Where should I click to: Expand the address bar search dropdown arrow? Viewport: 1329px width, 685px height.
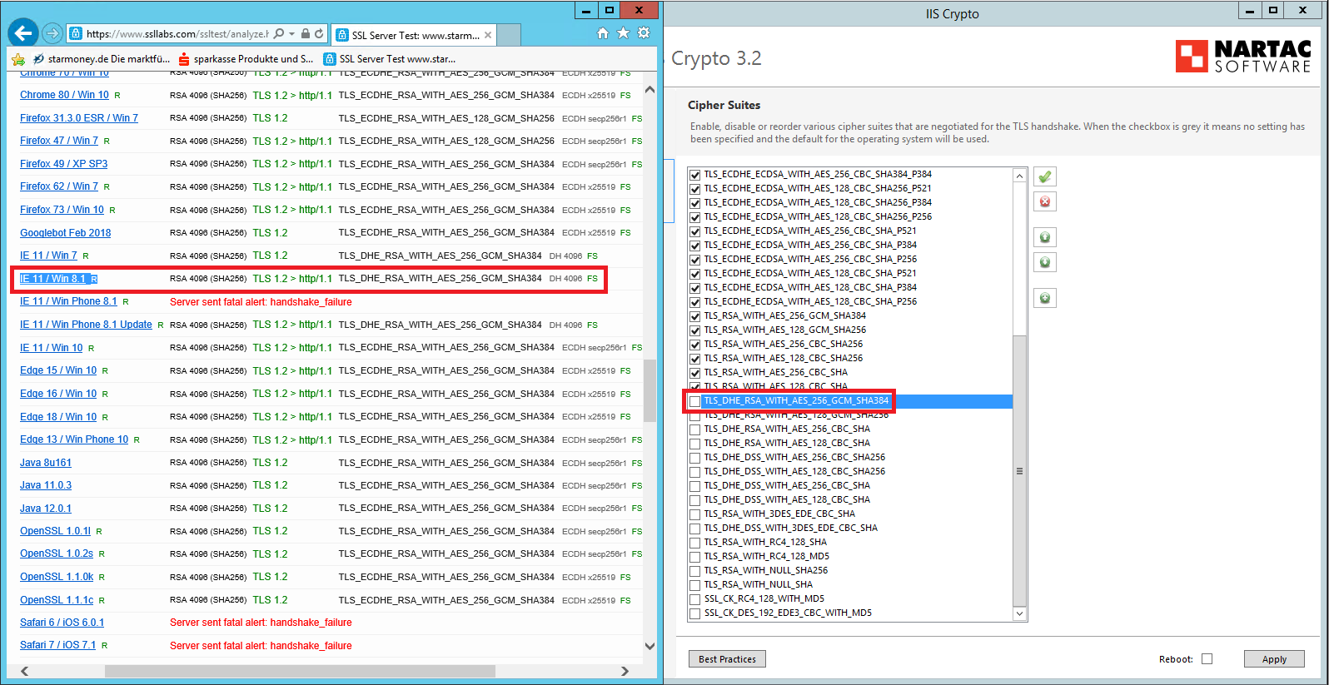point(291,34)
